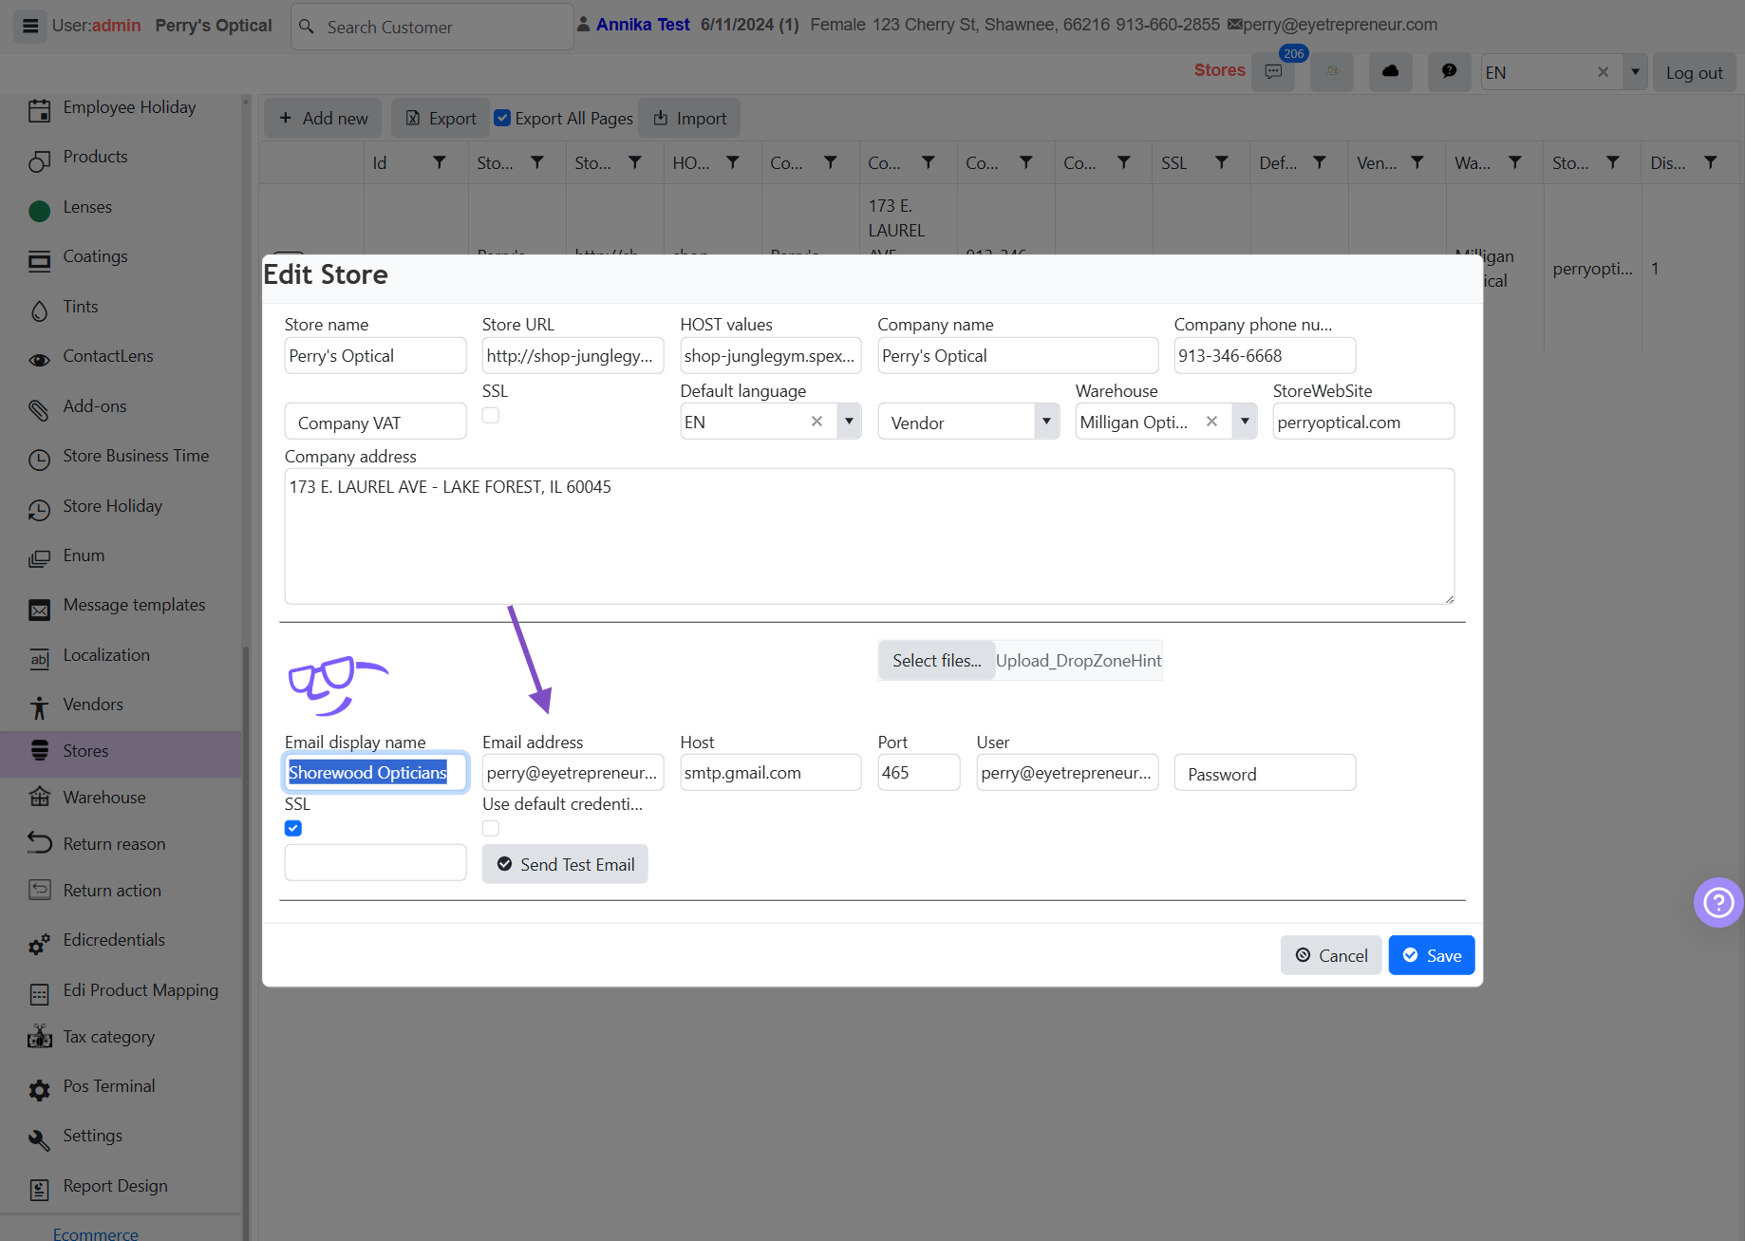Click the Password input field
The height and width of the screenshot is (1241, 1745).
[1265, 773]
